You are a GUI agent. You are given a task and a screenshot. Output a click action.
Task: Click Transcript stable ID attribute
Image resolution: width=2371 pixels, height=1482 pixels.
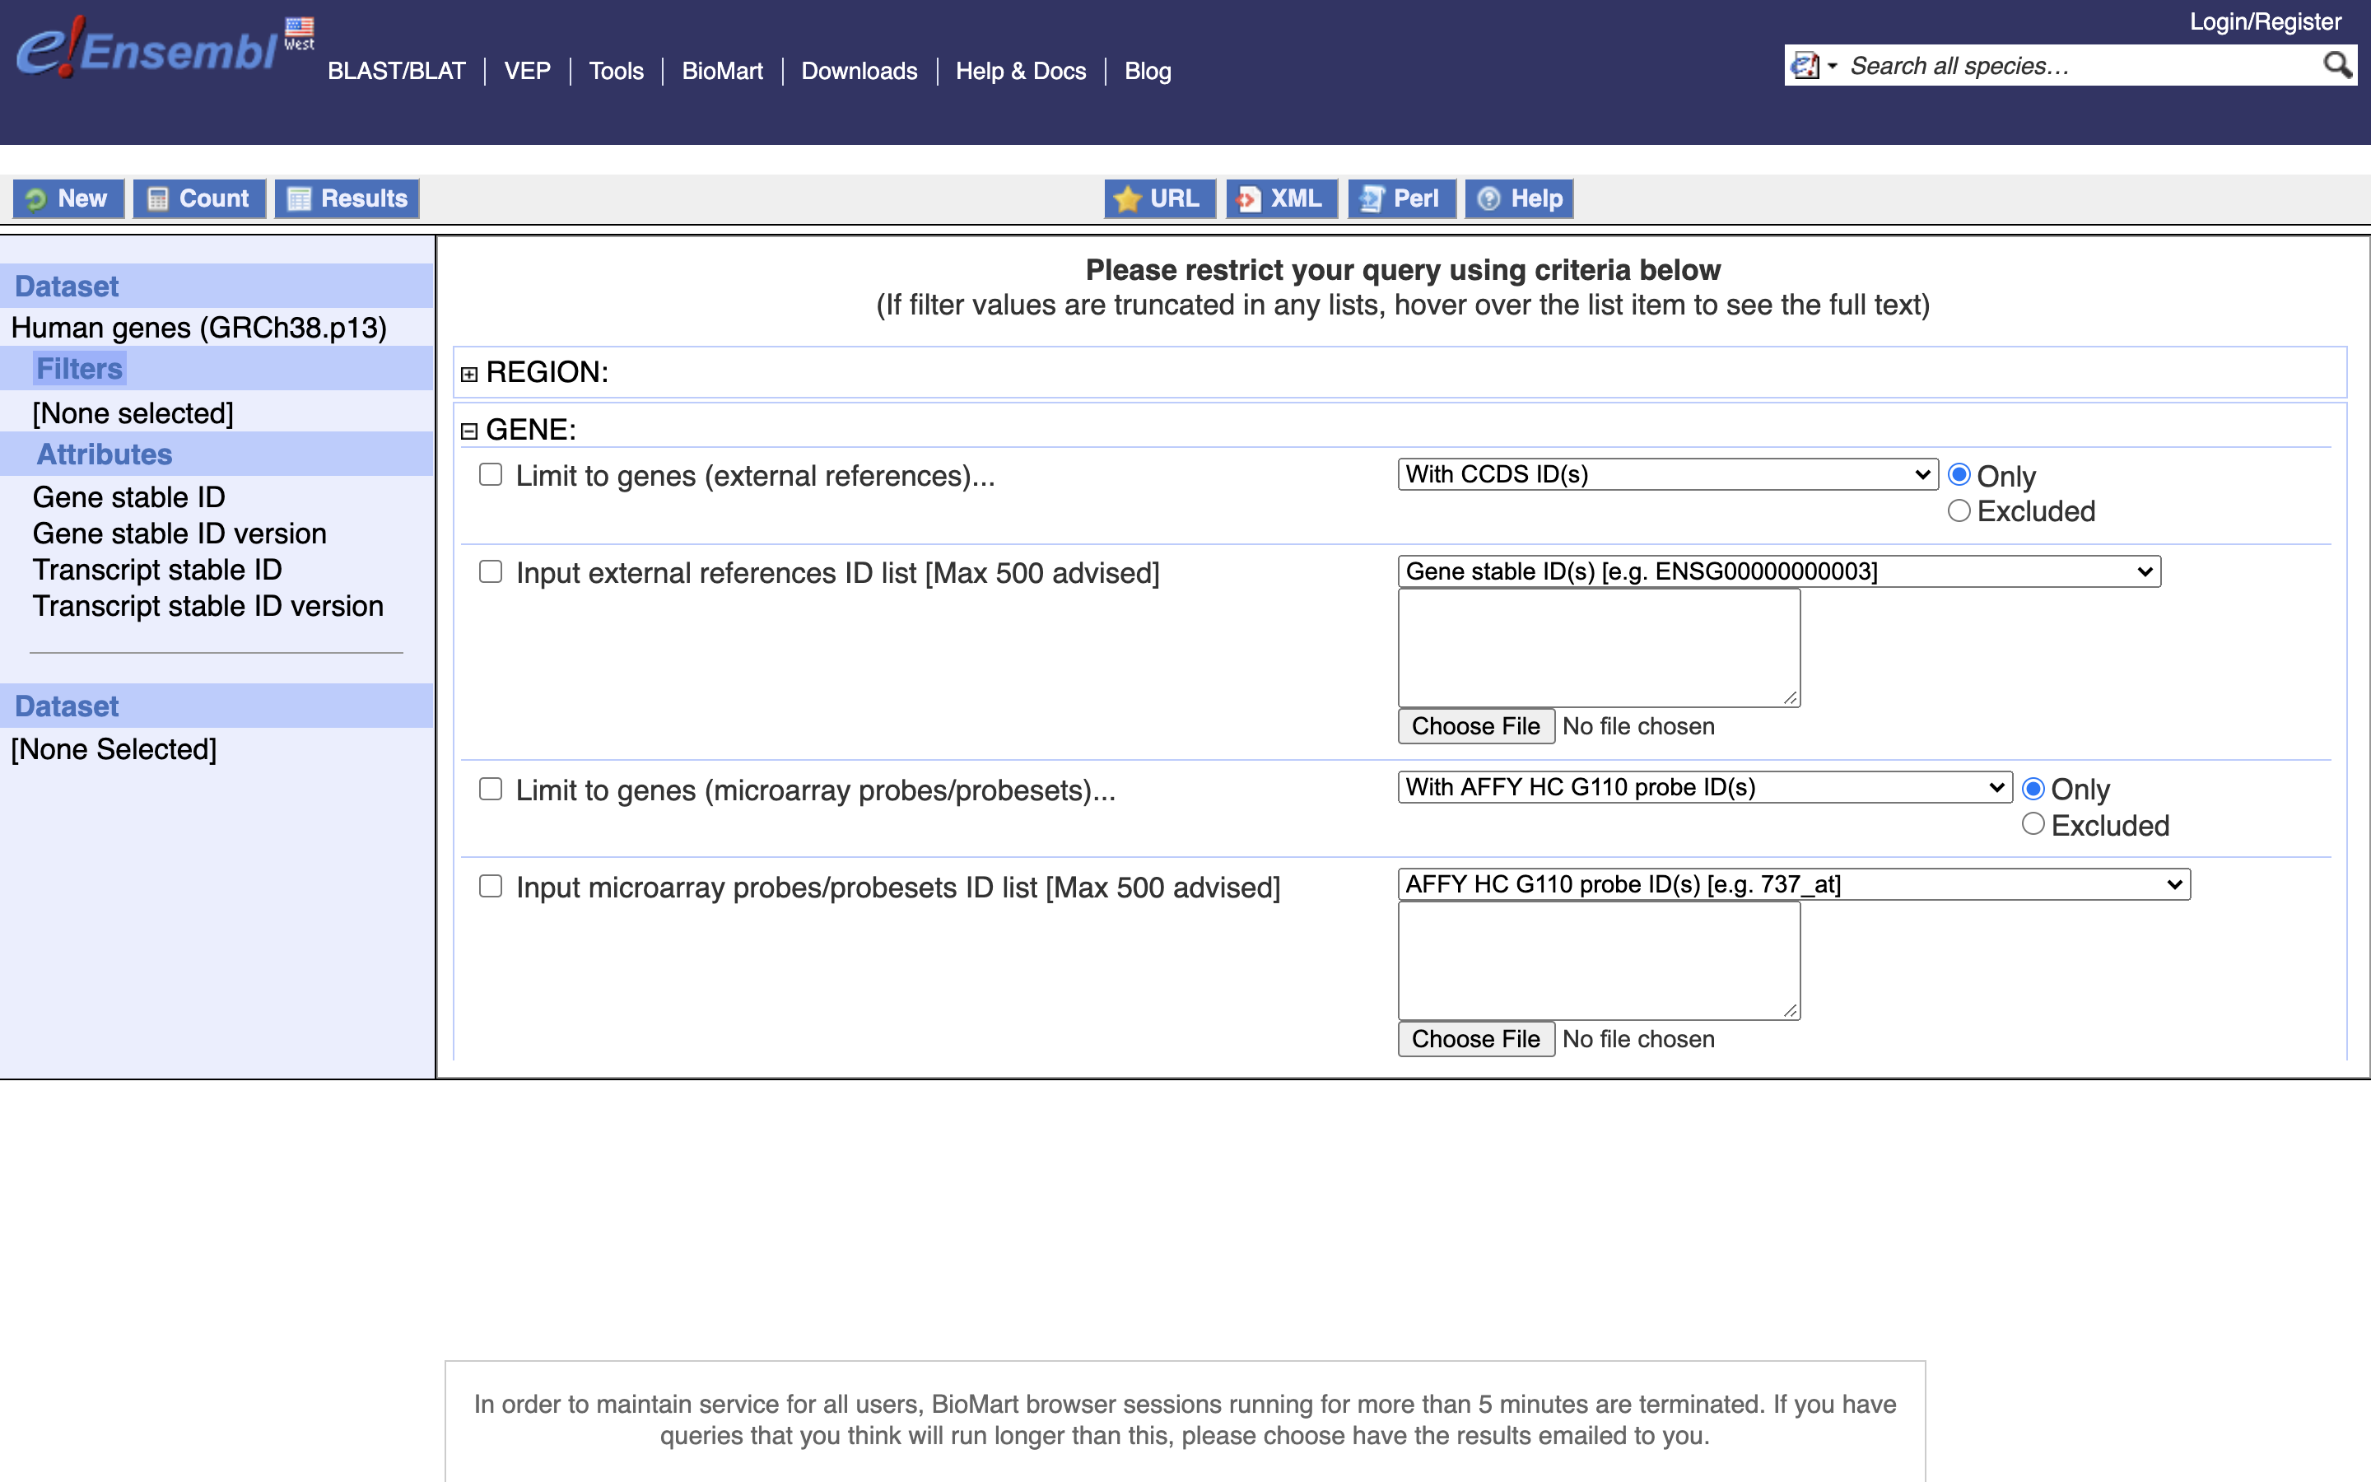(x=158, y=571)
